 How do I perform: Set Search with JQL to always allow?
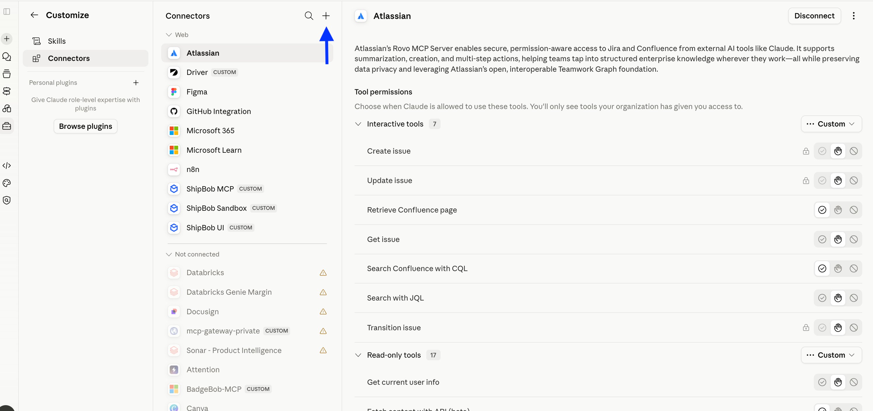tap(822, 298)
